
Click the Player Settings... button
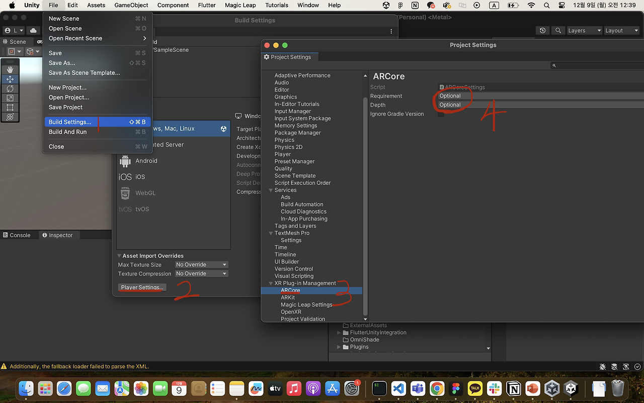(x=142, y=287)
